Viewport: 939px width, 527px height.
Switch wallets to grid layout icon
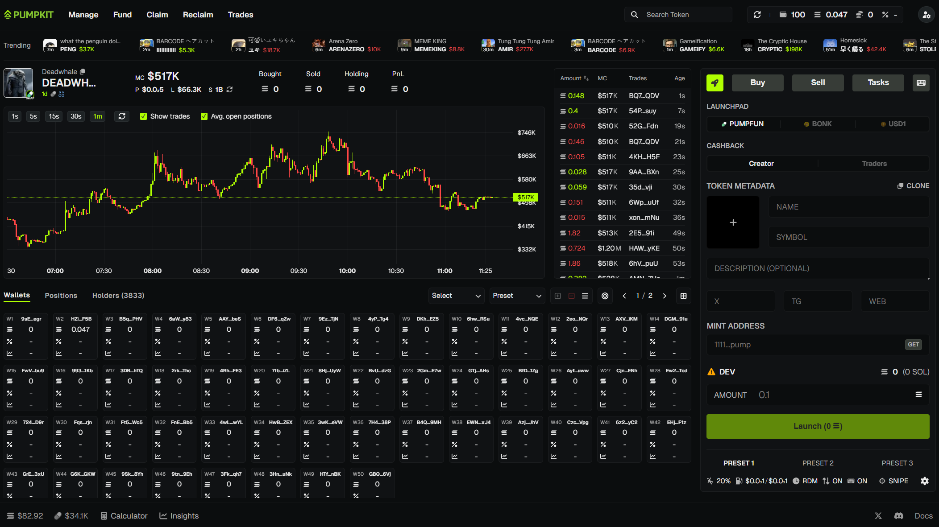point(683,296)
